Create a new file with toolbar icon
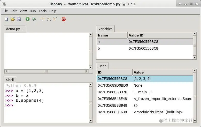 (x=6, y=19)
